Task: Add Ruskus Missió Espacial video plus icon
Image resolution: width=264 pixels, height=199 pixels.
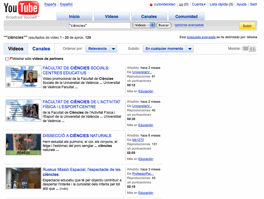Action: pyautogui.click(x=9, y=186)
